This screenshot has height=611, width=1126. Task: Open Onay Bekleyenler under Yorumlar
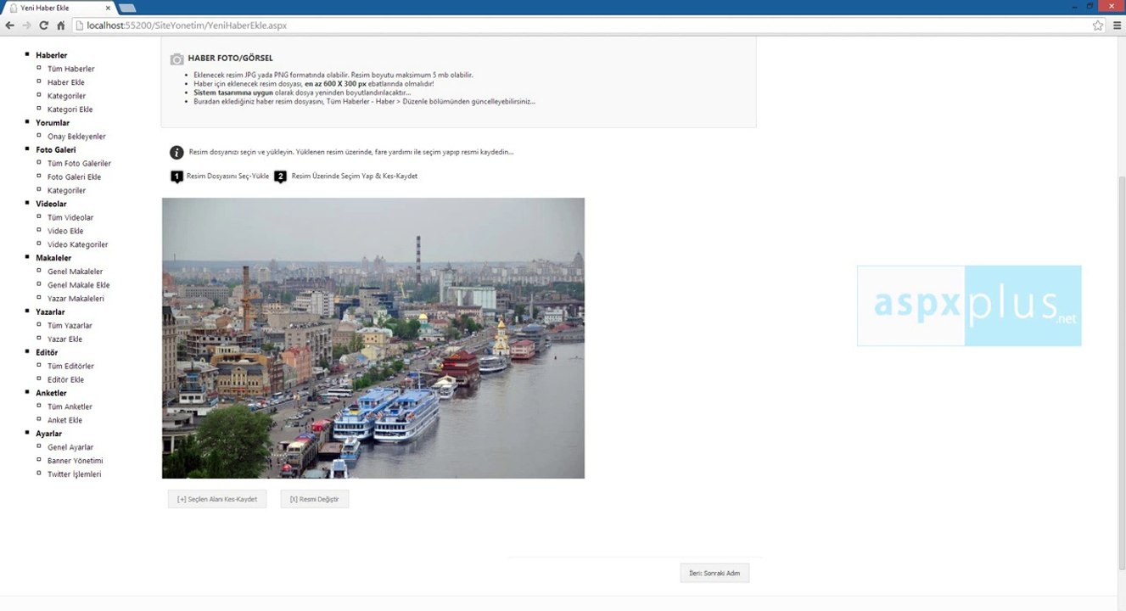coord(76,137)
